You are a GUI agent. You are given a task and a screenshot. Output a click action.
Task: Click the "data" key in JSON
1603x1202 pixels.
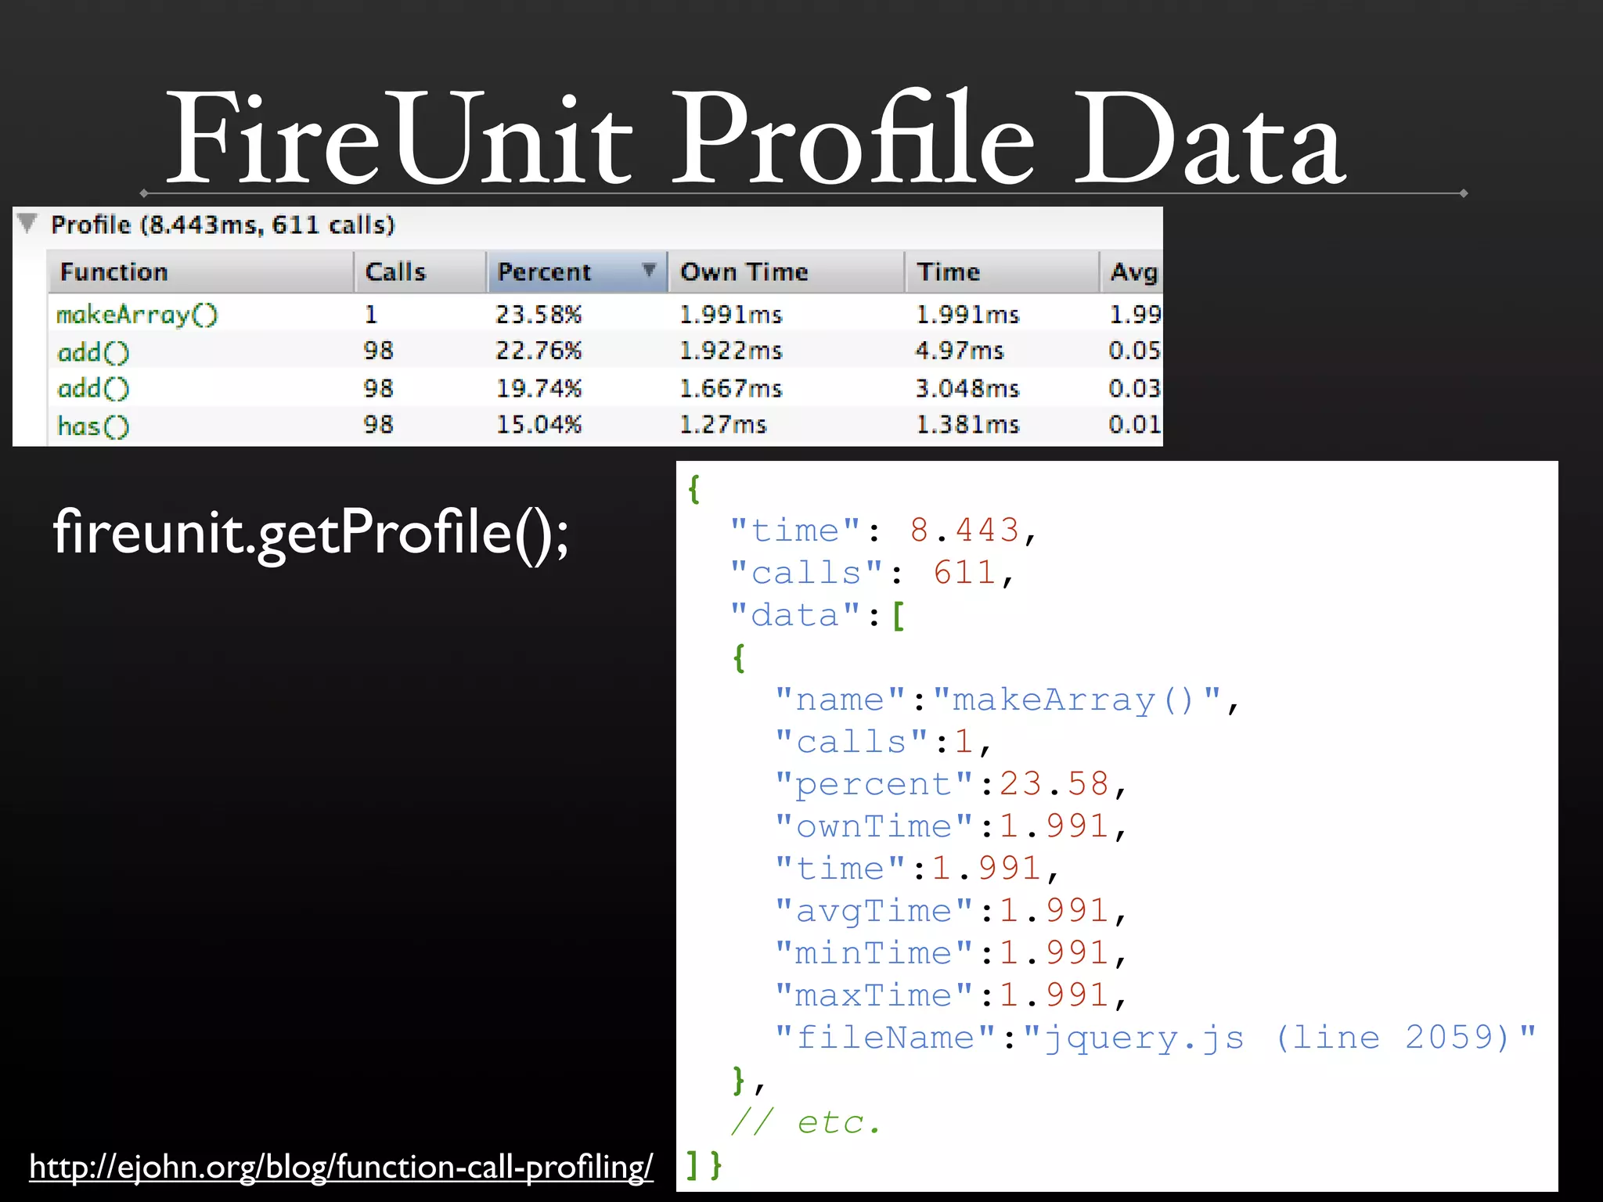click(x=794, y=616)
